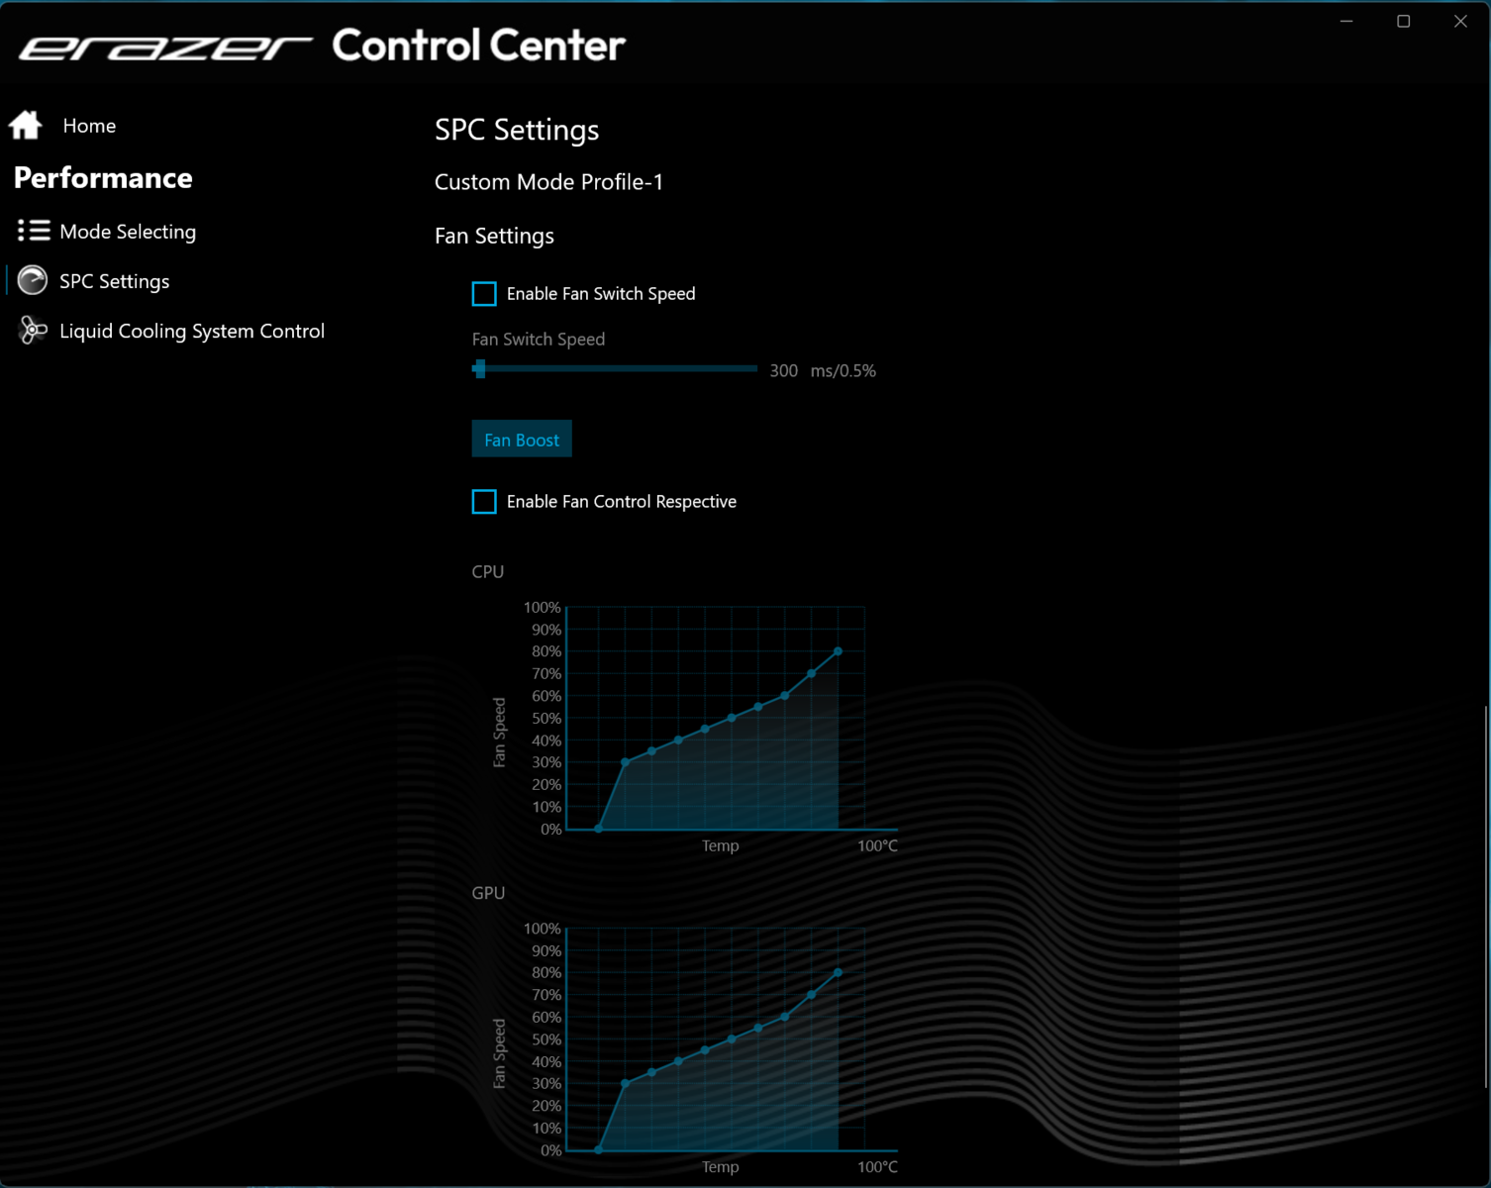The width and height of the screenshot is (1491, 1188).
Task: Enable Fan Switch Speed checkbox
Action: (x=484, y=294)
